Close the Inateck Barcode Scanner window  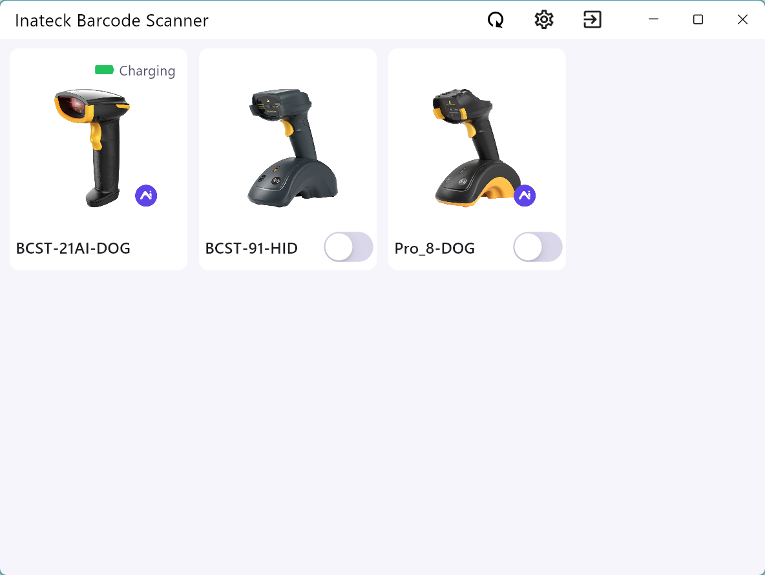(x=742, y=19)
